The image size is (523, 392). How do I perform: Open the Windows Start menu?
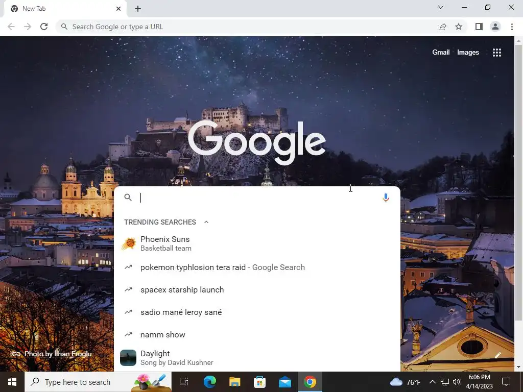(x=12, y=382)
